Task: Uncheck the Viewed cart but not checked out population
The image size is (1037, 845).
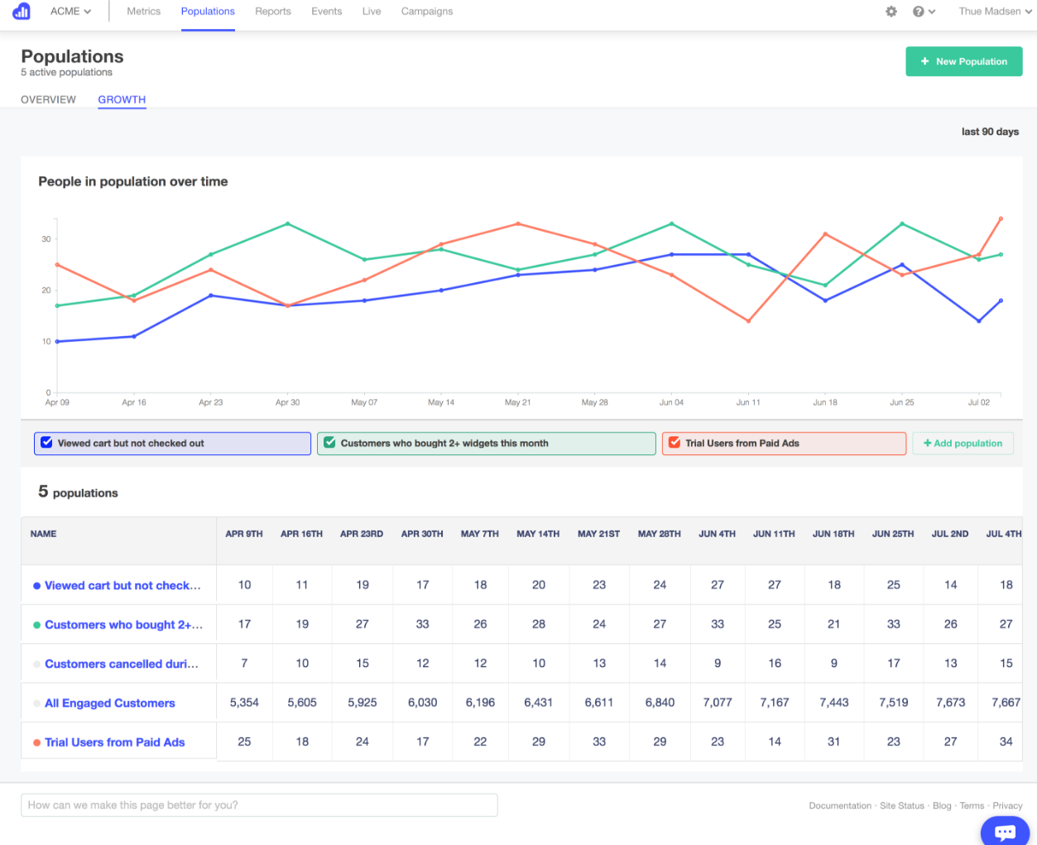Action: tap(46, 442)
